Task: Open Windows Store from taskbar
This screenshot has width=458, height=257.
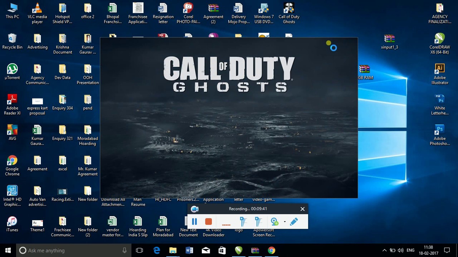Action: click(222, 250)
